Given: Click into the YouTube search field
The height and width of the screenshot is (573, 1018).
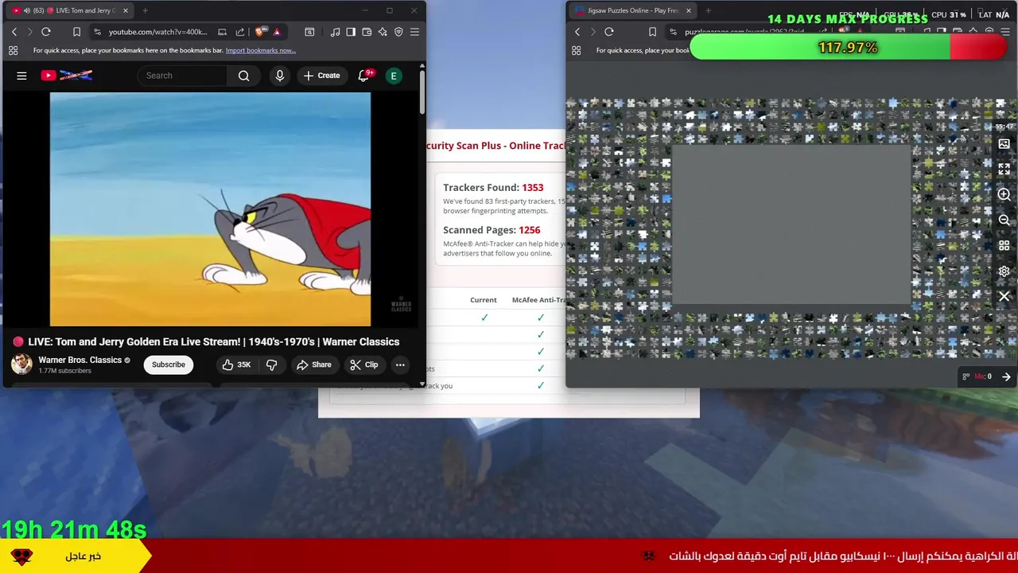Looking at the screenshot, I should tap(183, 76).
